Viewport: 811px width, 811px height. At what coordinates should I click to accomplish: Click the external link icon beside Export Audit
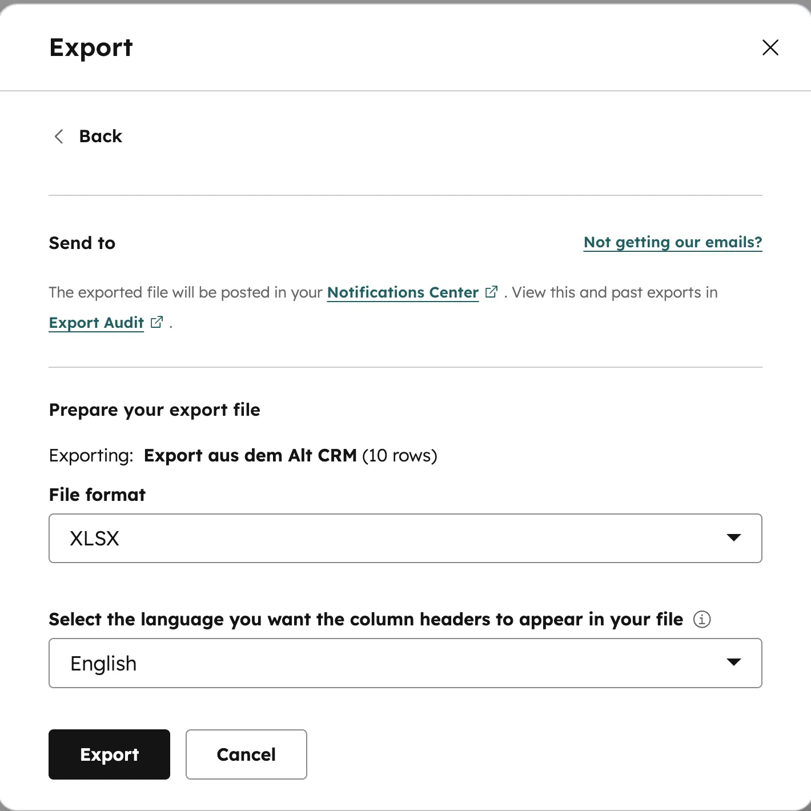tap(156, 322)
